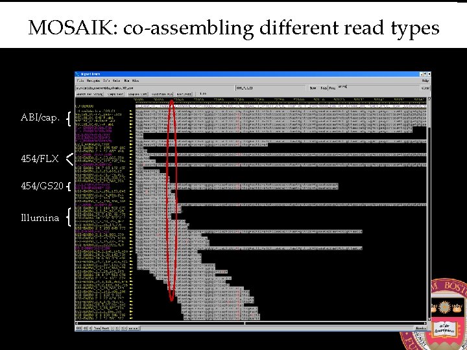Minimize the Aligned Reads window
This screenshot has height=350, width=467.
click(x=422, y=74)
